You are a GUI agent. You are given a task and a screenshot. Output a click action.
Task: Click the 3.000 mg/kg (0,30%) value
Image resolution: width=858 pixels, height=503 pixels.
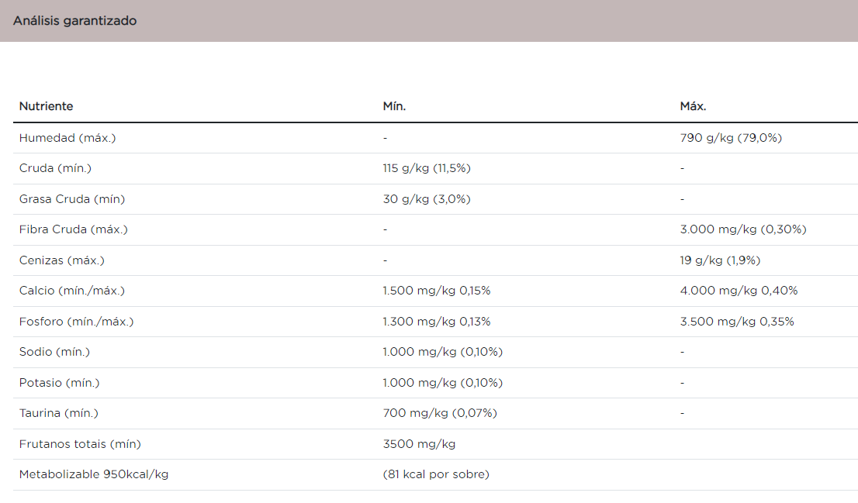[x=743, y=229]
